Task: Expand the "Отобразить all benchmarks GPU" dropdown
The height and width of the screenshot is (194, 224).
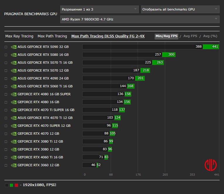Action: [x=180, y=9]
